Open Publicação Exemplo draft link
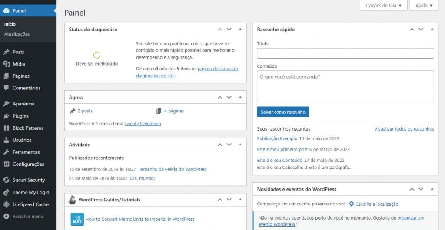 point(277,138)
